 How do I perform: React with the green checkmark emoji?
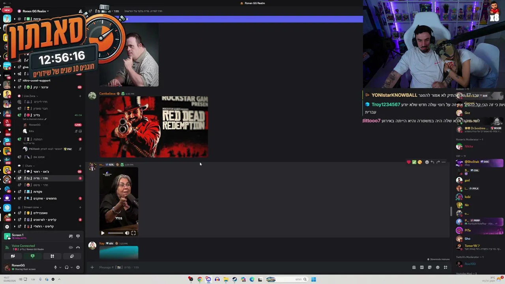pyautogui.click(x=414, y=162)
